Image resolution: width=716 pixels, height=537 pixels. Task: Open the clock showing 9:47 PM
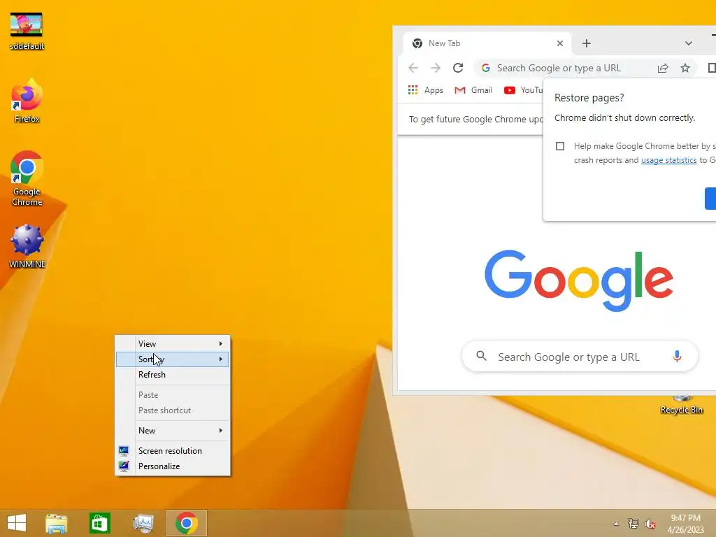click(x=685, y=524)
